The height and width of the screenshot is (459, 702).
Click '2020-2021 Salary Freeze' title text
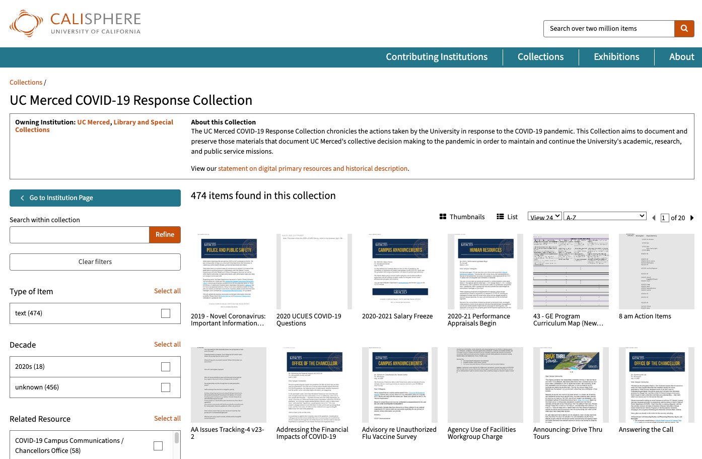click(397, 316)
